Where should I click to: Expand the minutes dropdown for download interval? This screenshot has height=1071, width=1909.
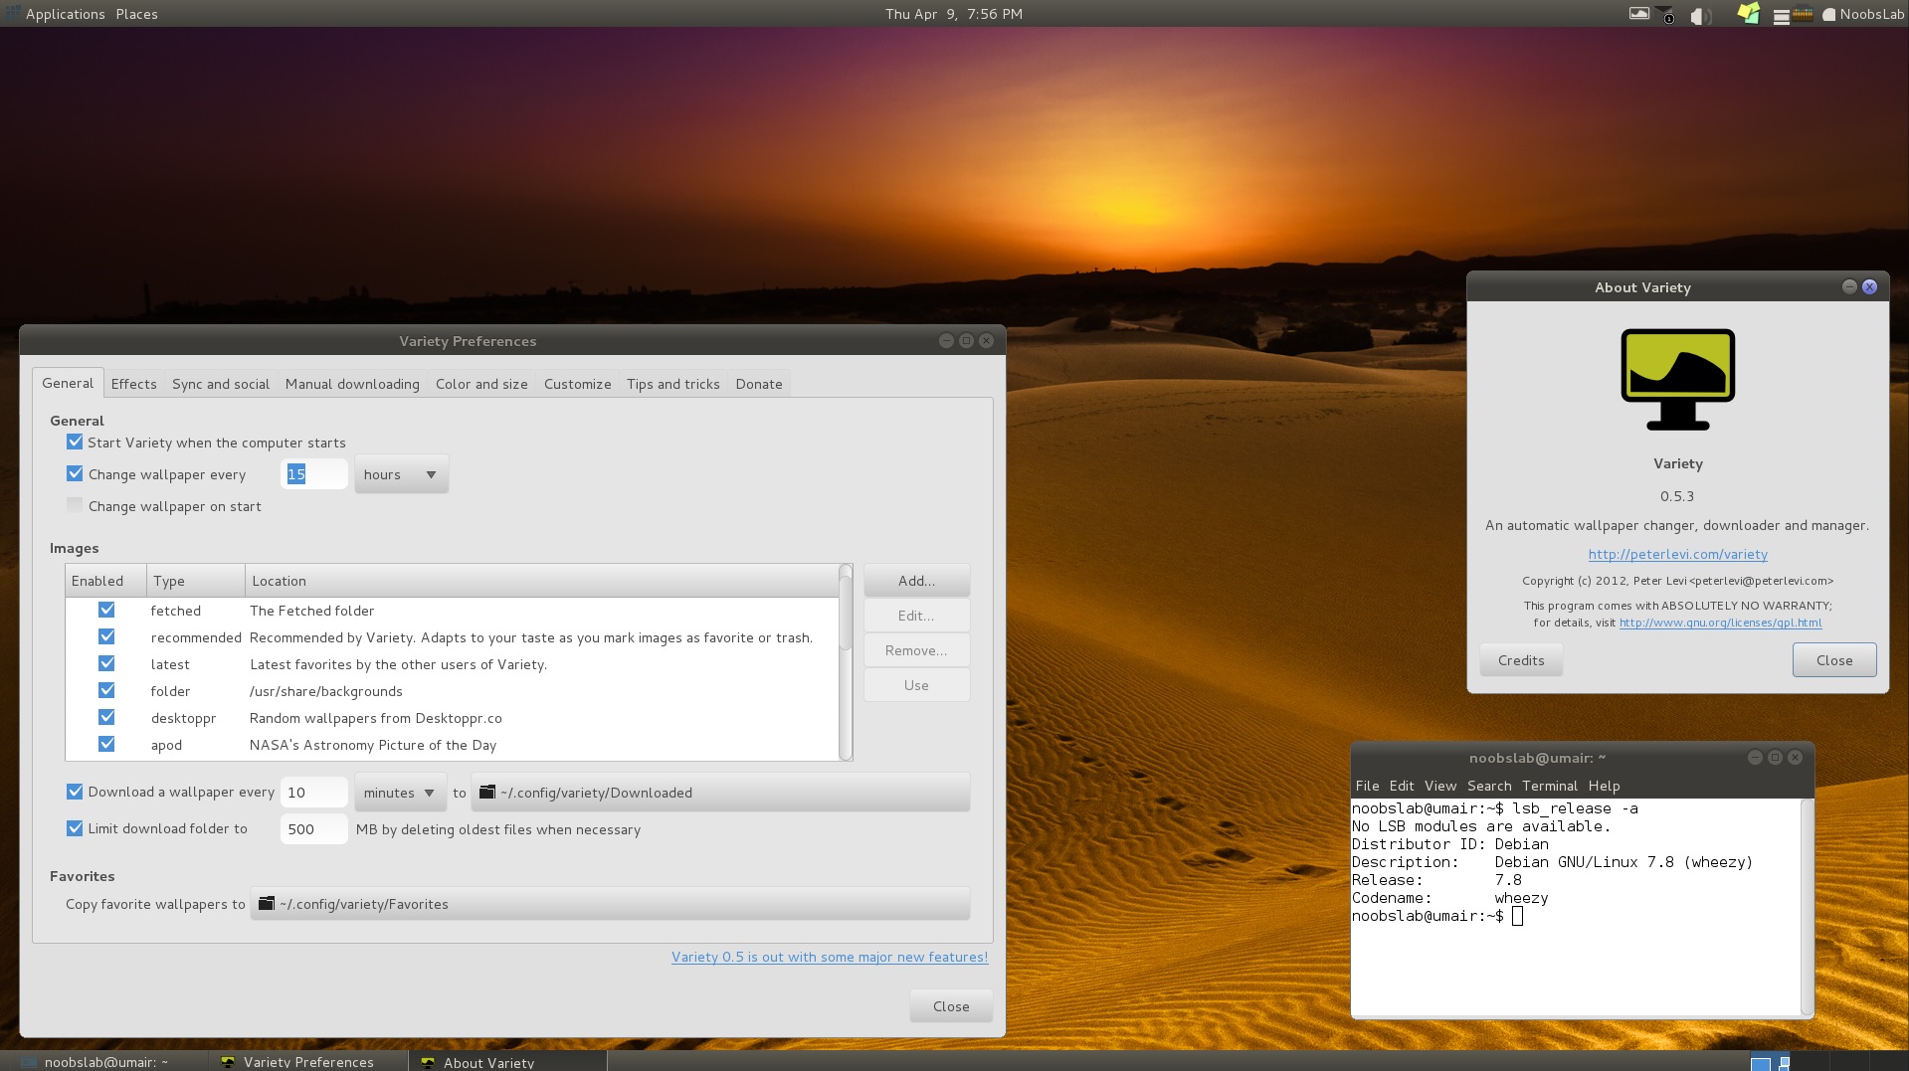tap(400, 793)
